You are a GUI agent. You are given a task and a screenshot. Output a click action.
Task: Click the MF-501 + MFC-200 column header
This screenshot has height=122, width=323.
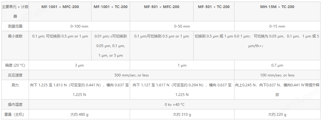pyautogui.click(x=162, y=7)
